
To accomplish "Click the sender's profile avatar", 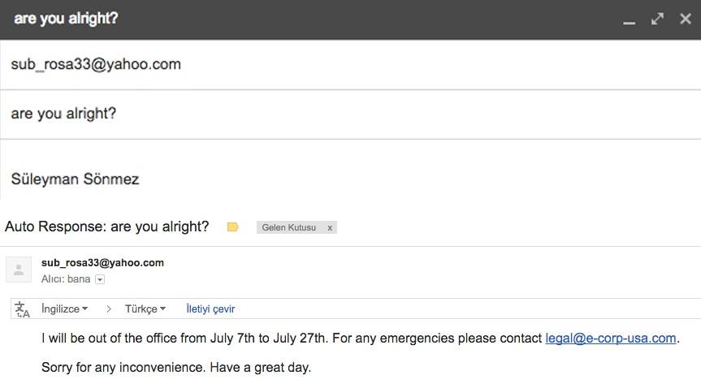I will pyautogui.click(x=19, y=270).
